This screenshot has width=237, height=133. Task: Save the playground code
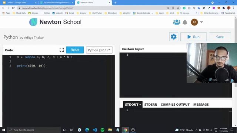click(x=220, y=37)
